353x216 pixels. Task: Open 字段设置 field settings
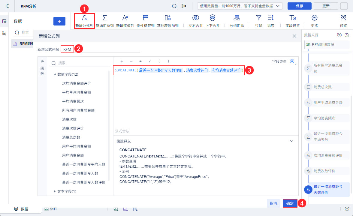click(x=292, y=21)
